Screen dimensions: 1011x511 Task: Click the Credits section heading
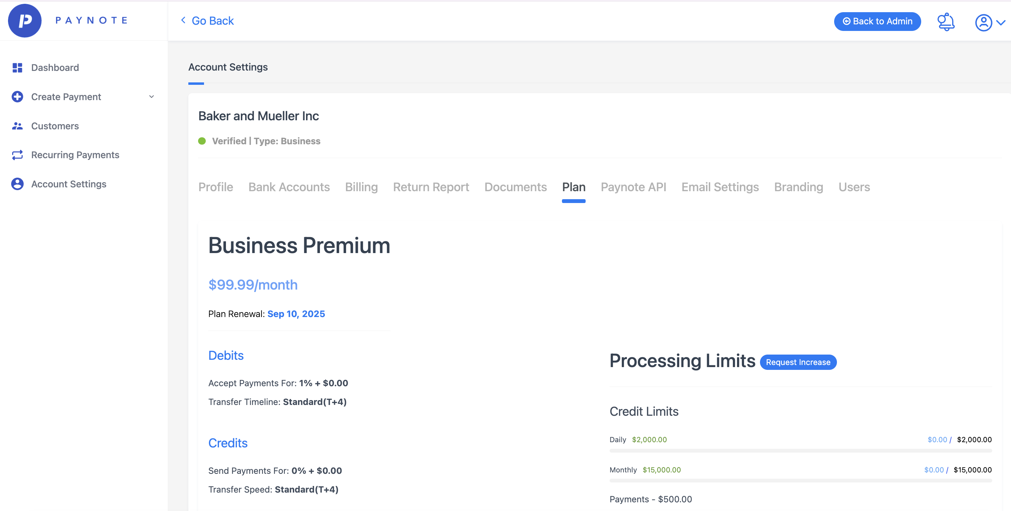click(x=228, y=443)
